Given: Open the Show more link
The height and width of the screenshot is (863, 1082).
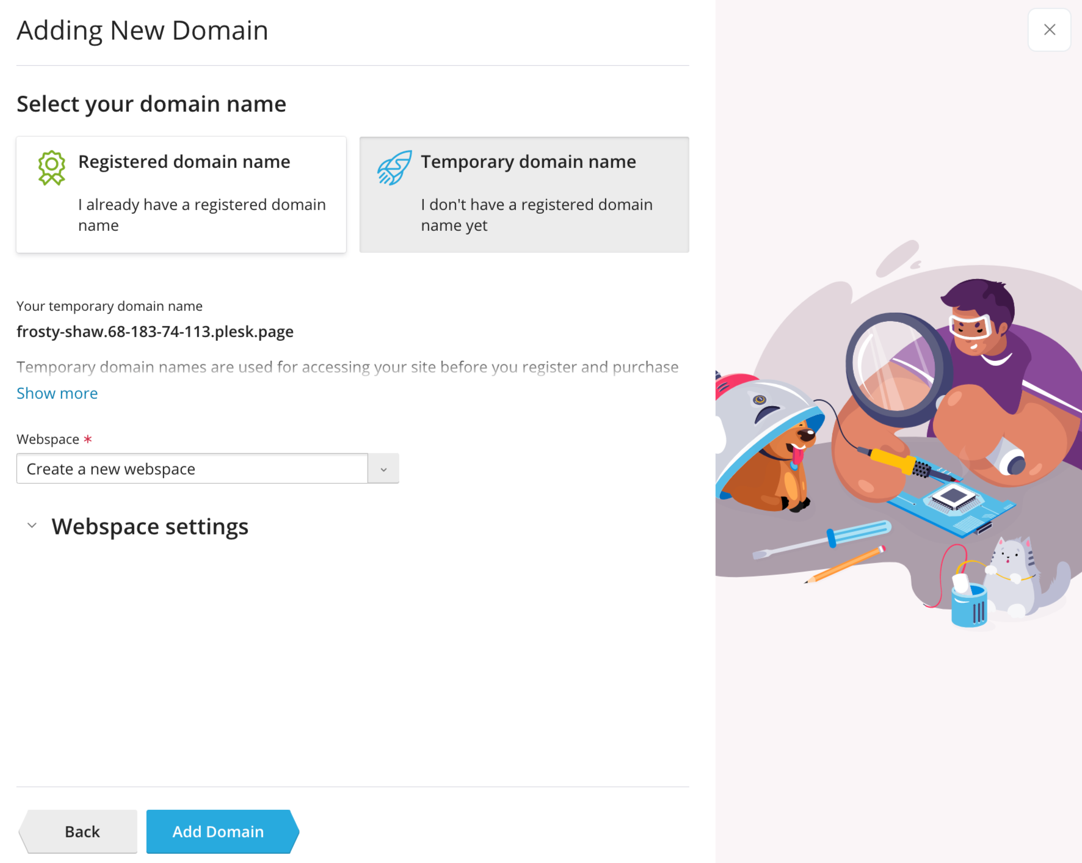Looking at the screenshot, I should pos(57,393).
